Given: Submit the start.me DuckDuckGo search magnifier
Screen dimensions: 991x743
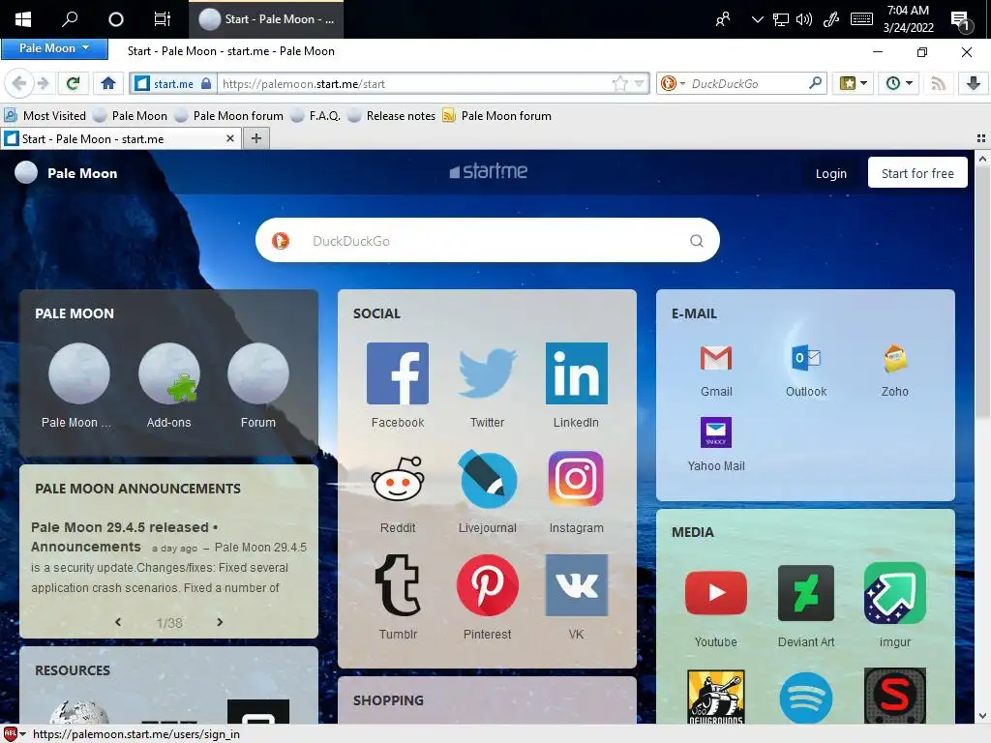Looking at the screenshot, I should (x=697, y=241).
